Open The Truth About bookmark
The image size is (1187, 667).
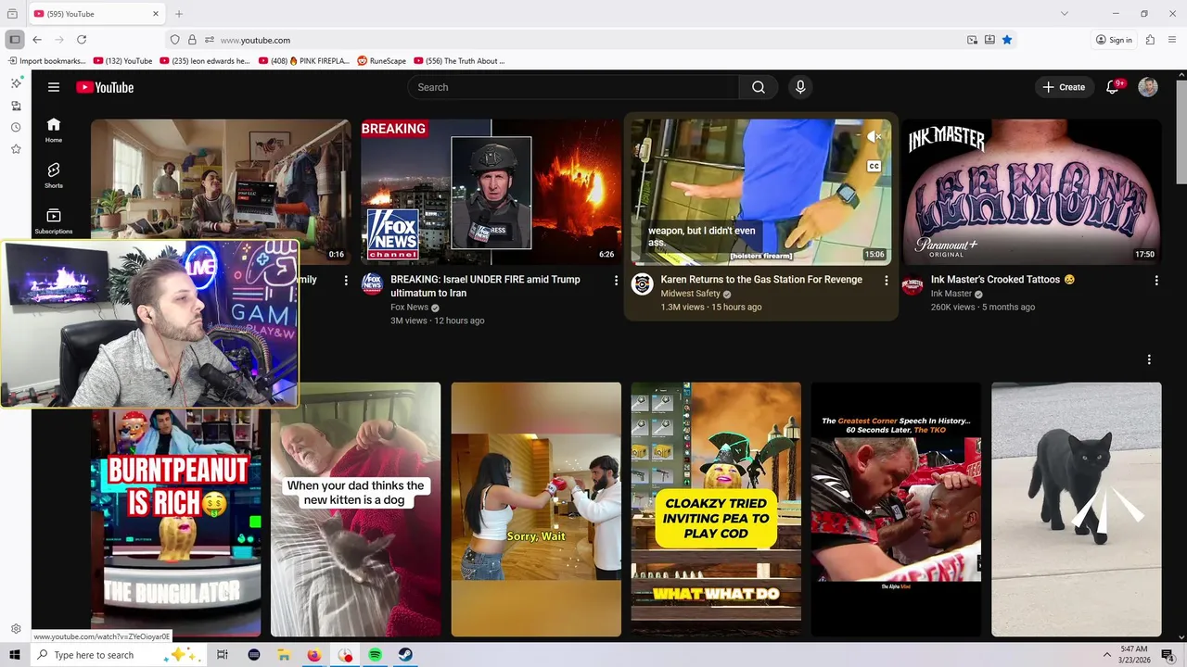click(x=459, y=61)
